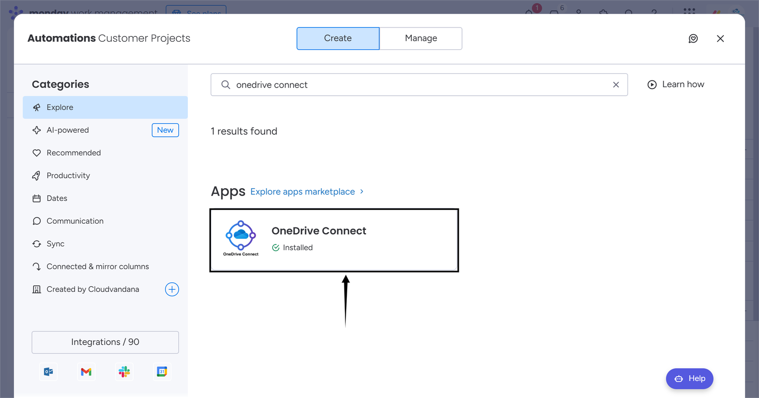The width and height of the screenshot is (759, 398).
Task: Choose the Gmail integration icon
Action: pos(86,372)
